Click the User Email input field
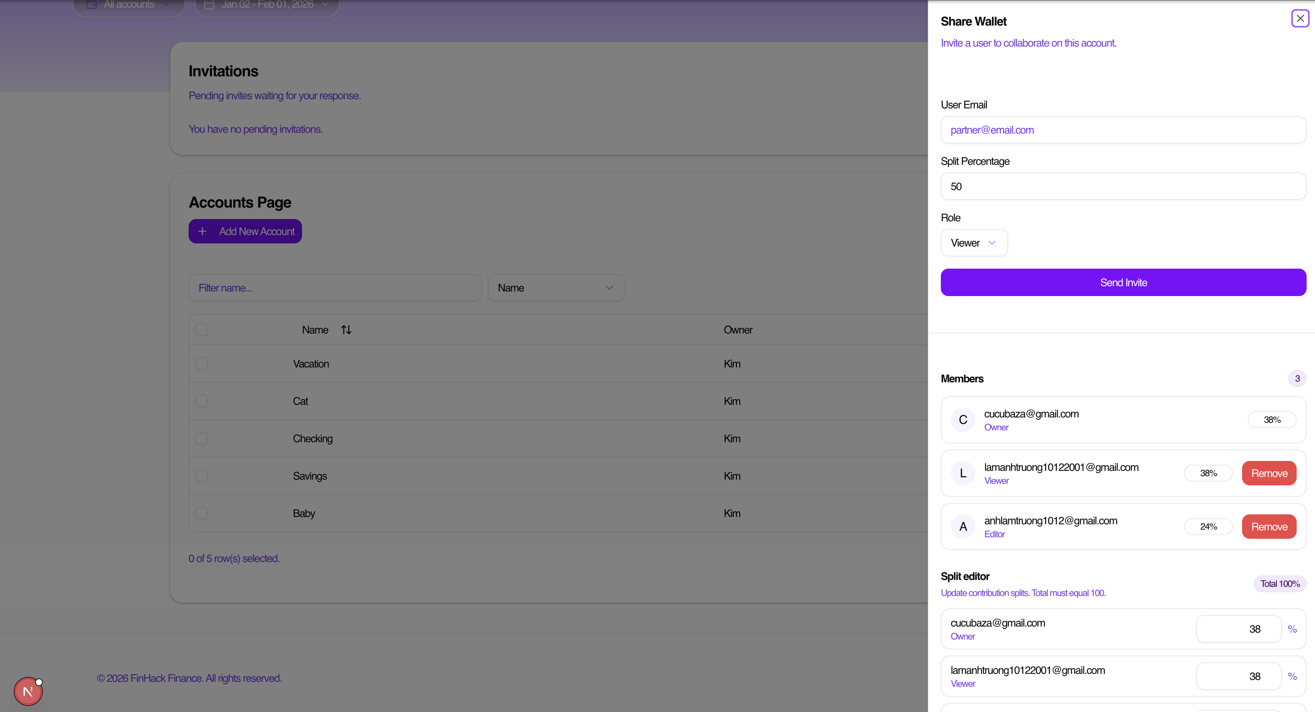 point(1123,130)
